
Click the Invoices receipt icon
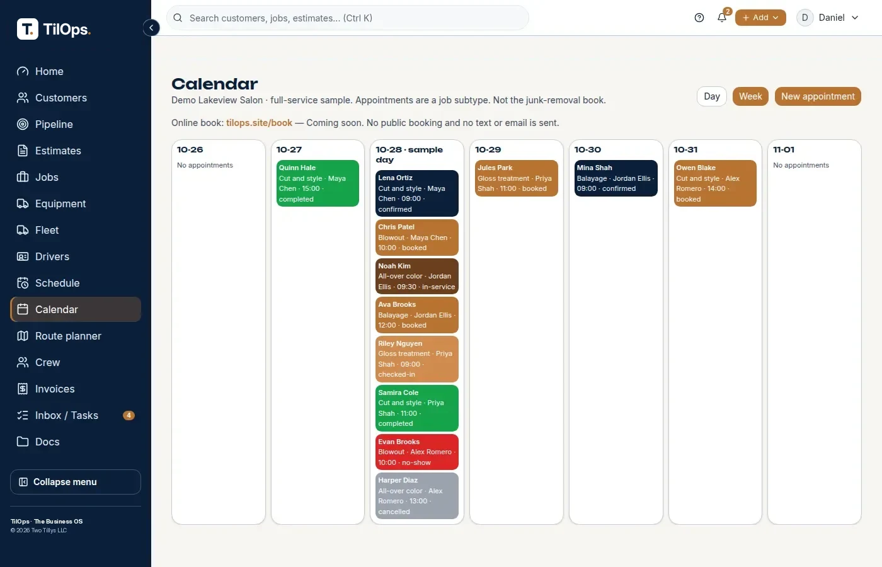click(x=23, y=389)
